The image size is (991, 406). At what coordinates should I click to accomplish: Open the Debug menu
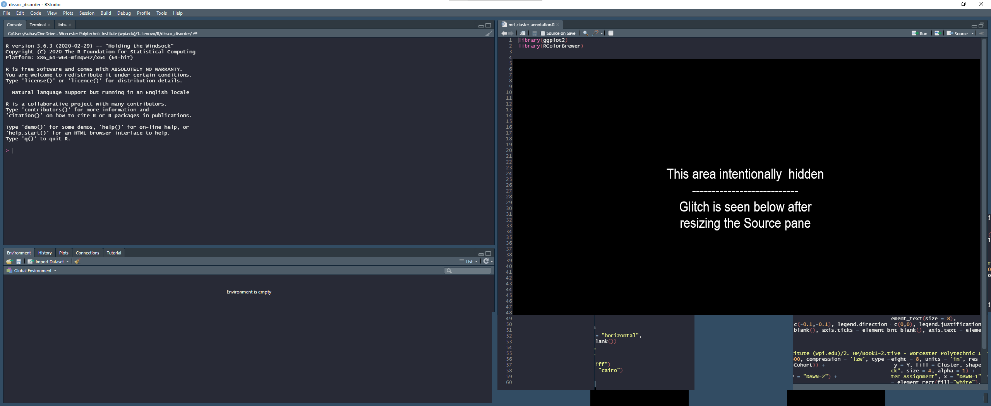pos(123,13)
